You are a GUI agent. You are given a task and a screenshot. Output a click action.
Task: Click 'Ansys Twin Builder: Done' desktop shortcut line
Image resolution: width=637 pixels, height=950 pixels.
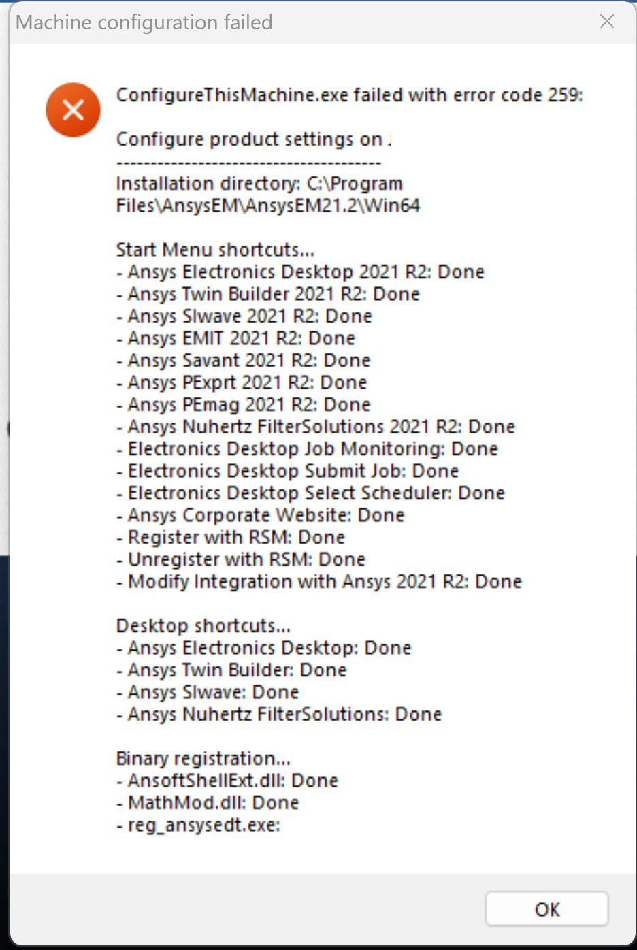point(231,670)
